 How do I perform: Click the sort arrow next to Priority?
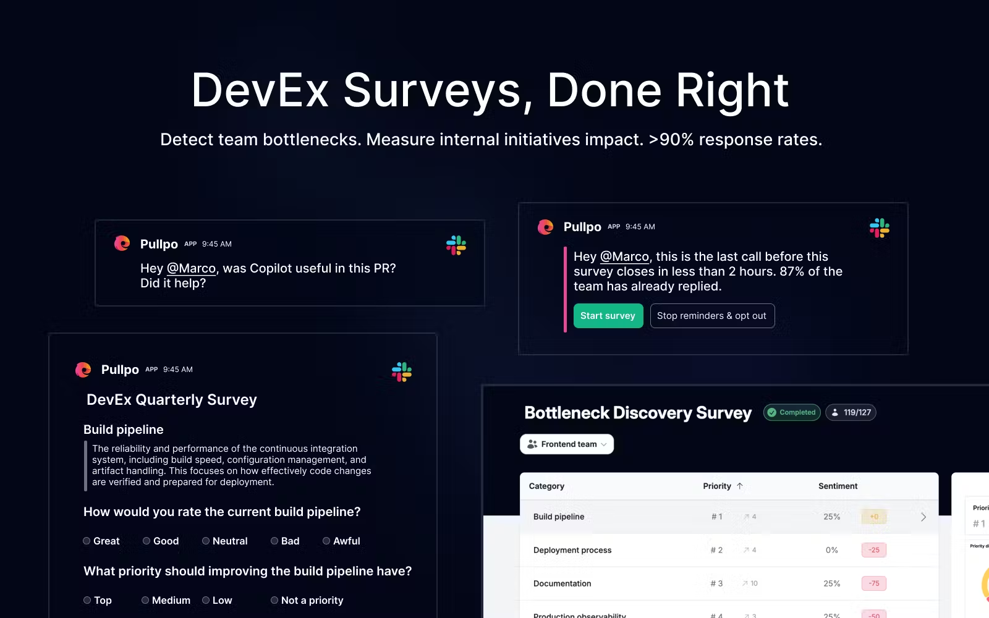[x=740, y=486]
